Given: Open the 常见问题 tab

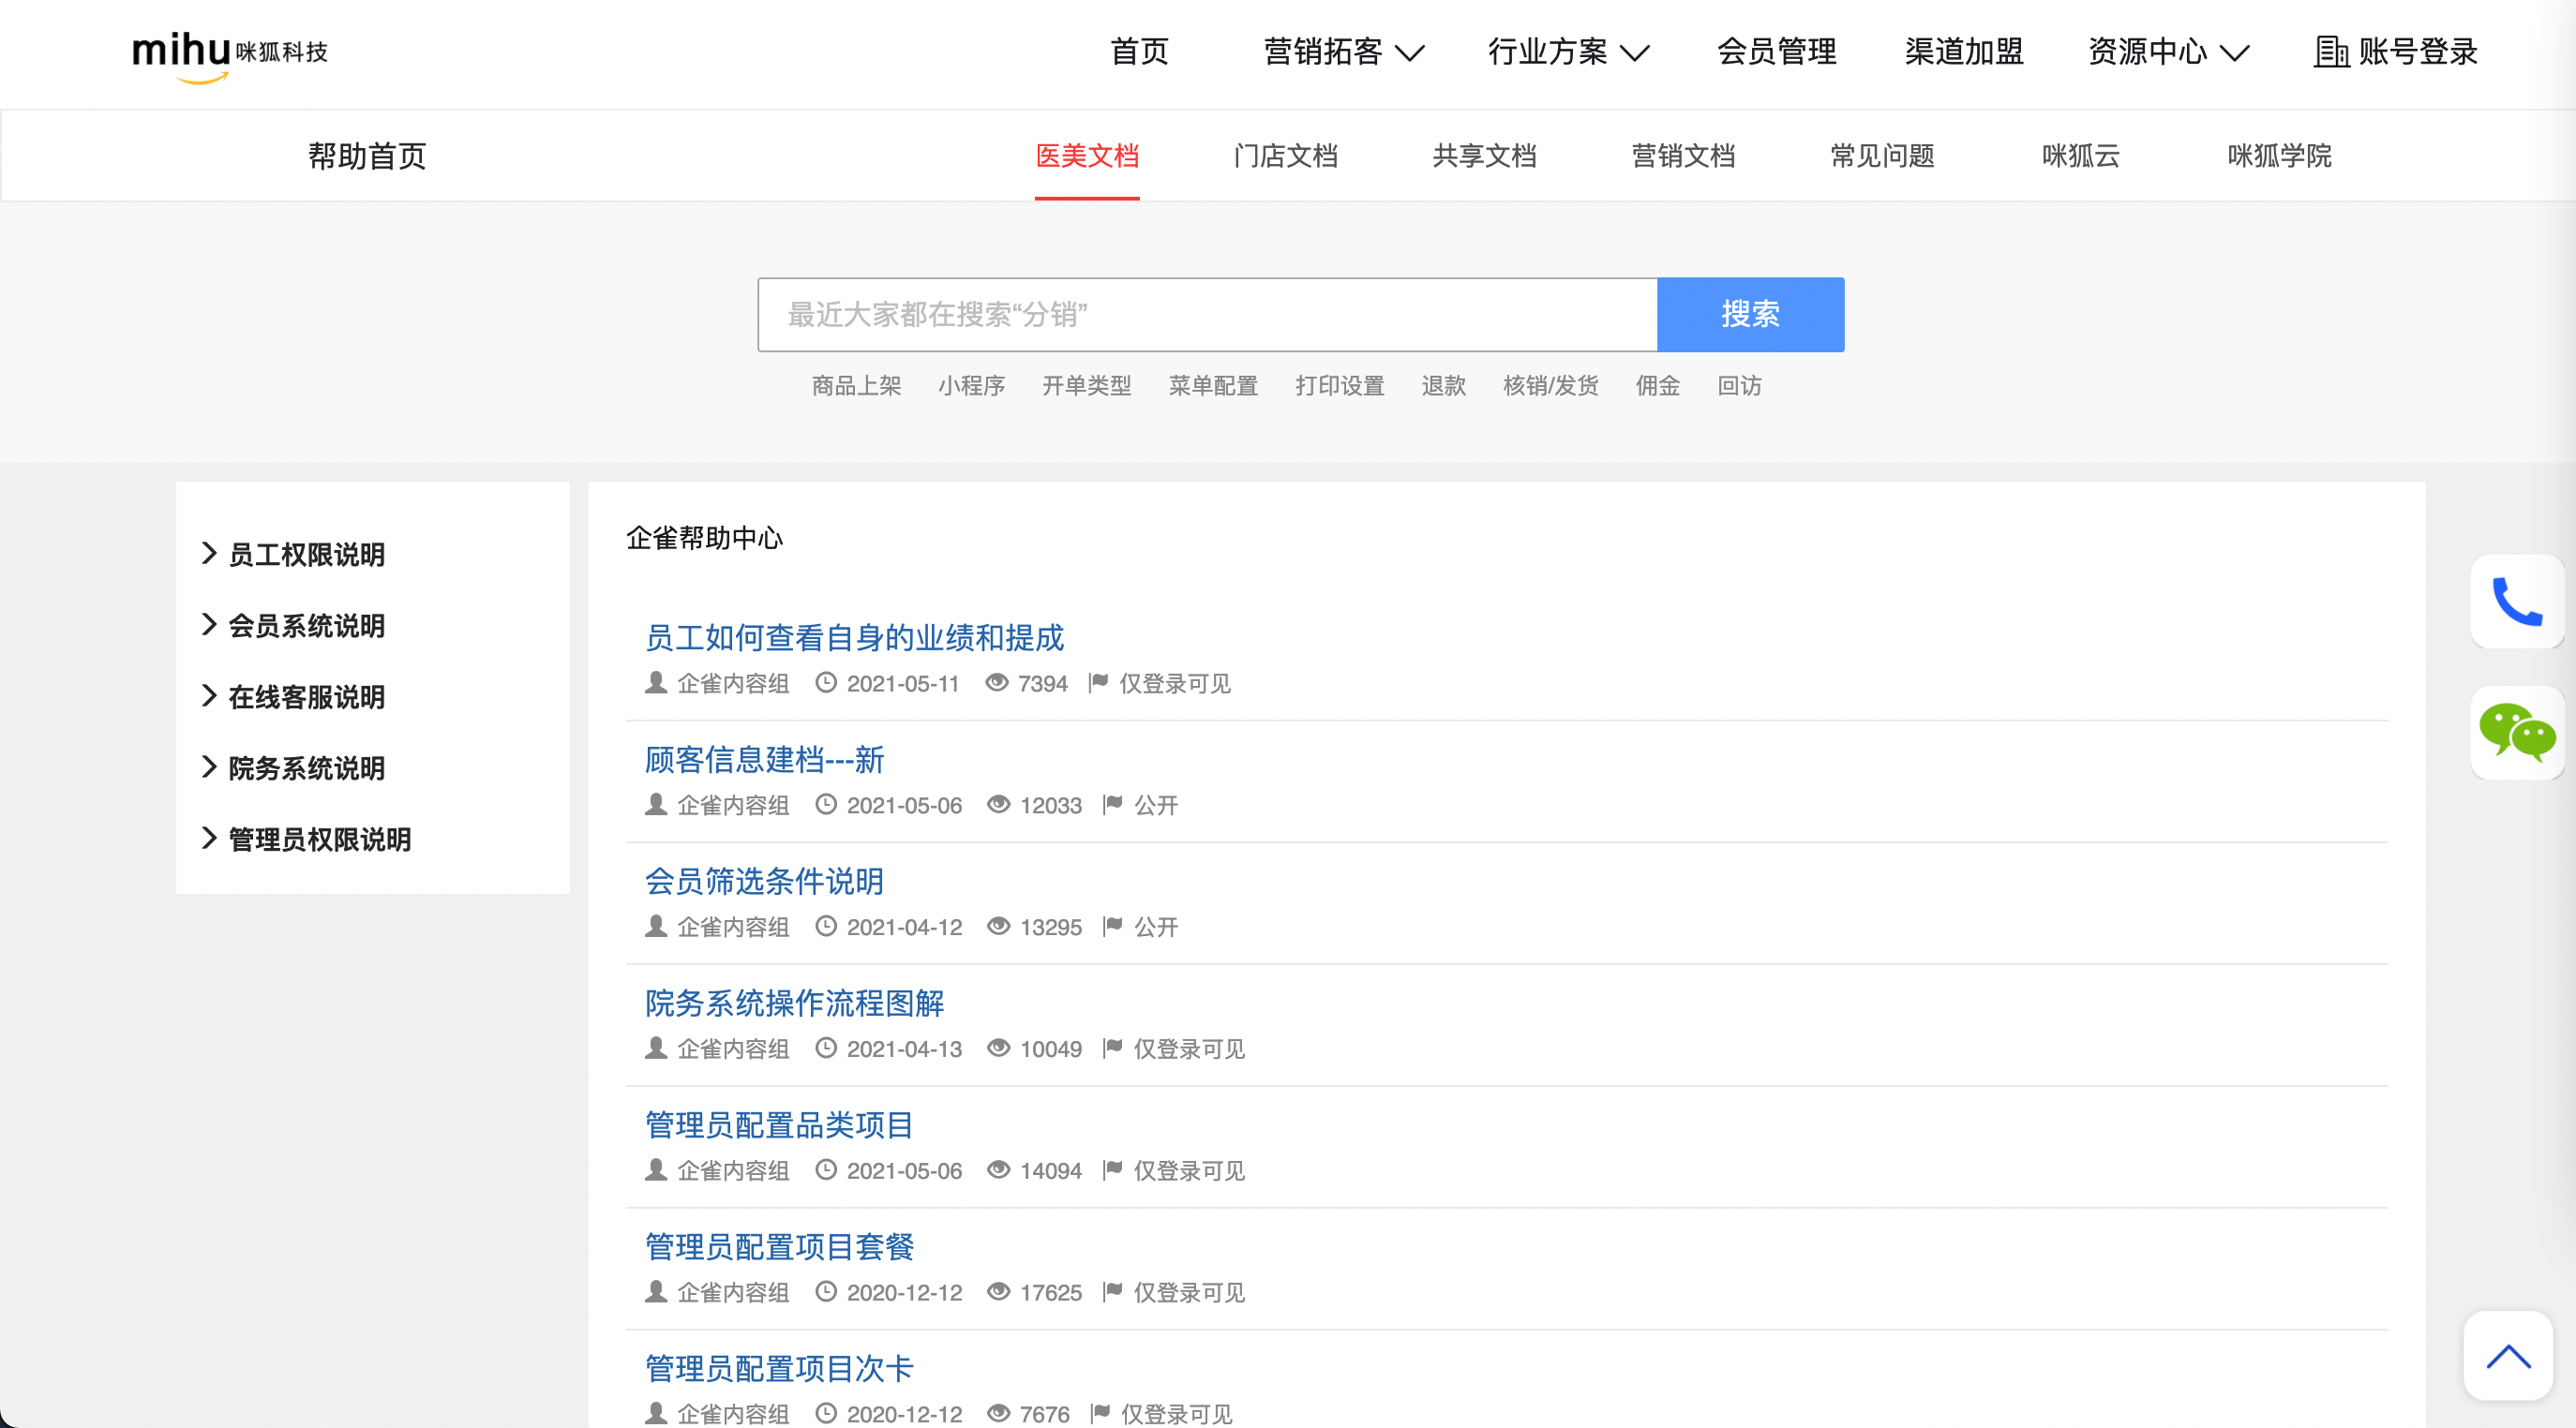Looking at the screenshot, I should click(x=1881, y=156).
